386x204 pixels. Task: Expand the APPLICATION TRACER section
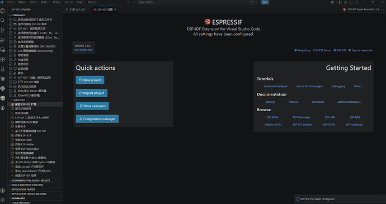35,189
